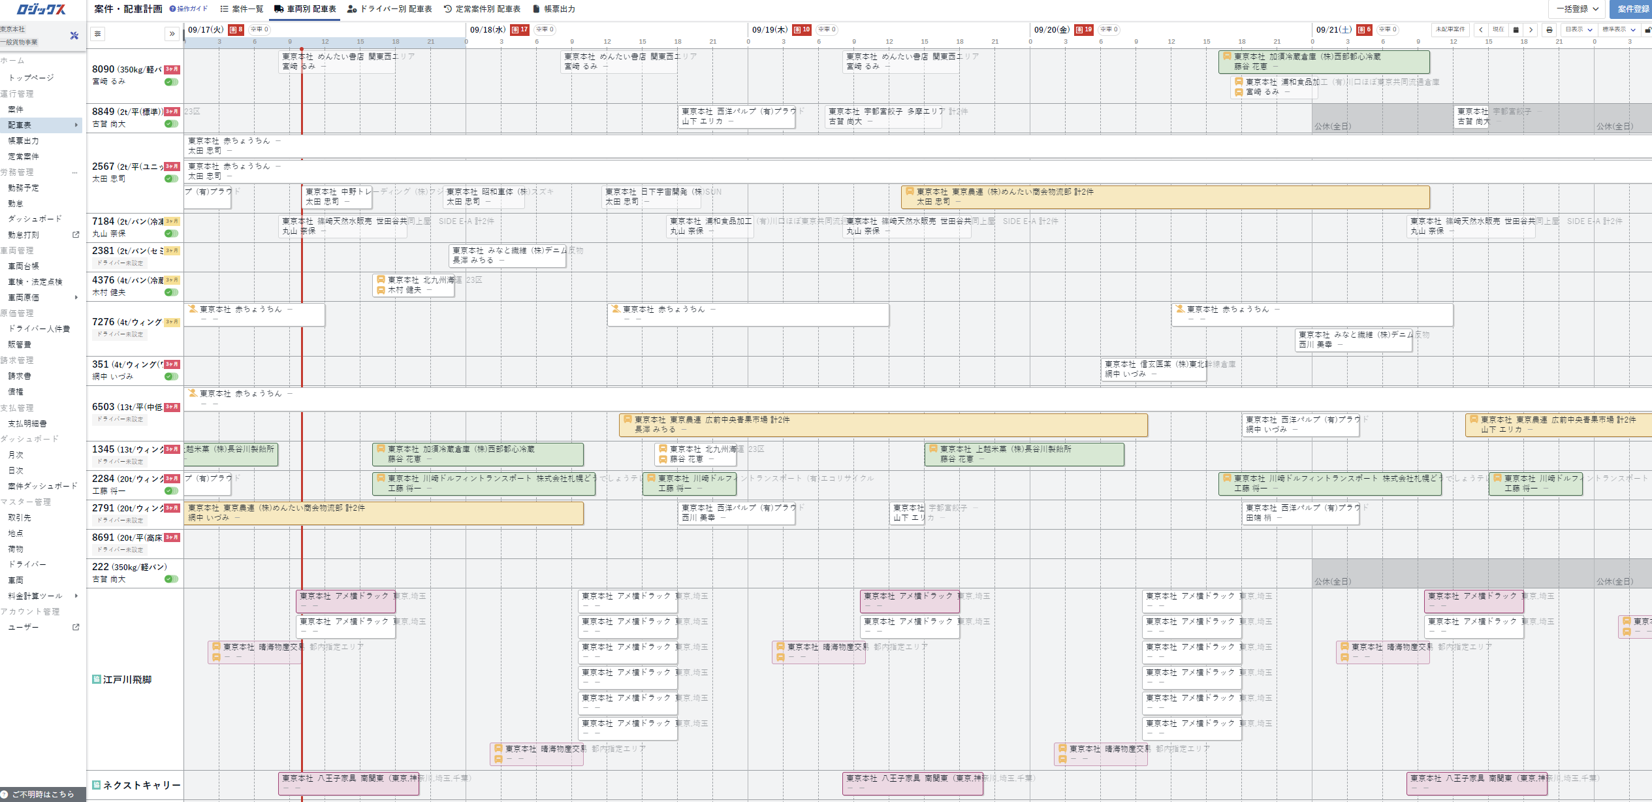Open ユーザー external link icon

tap(76, 627)
